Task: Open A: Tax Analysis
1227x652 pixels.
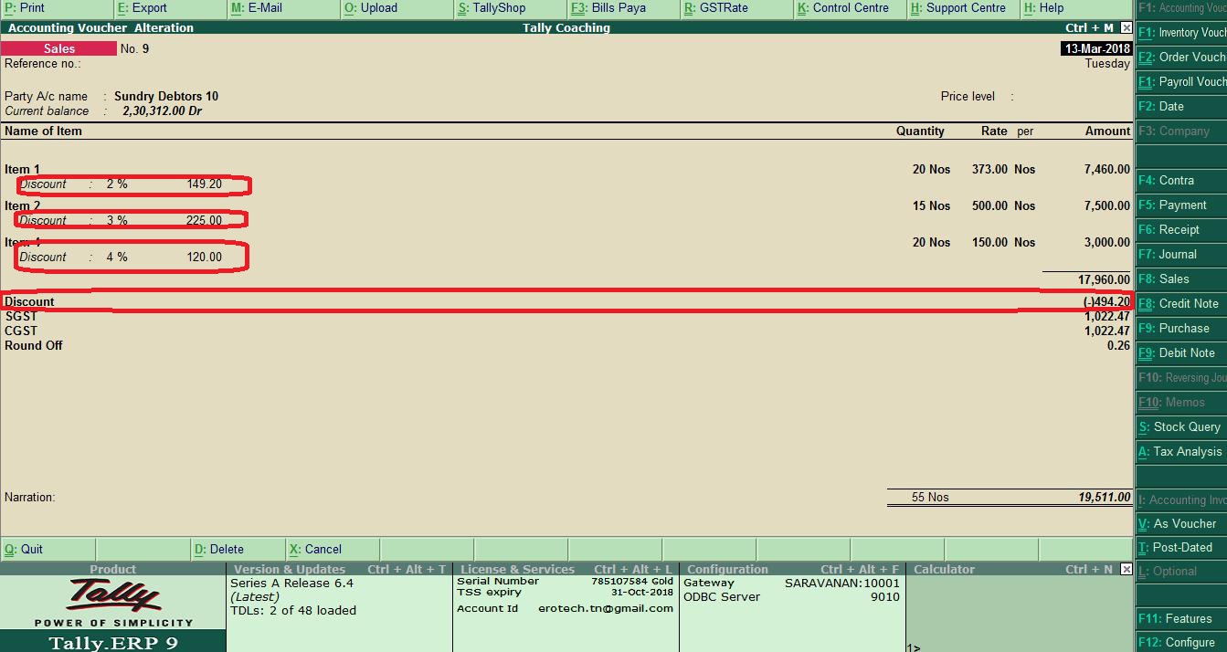Action: [x=1179, y=451]
